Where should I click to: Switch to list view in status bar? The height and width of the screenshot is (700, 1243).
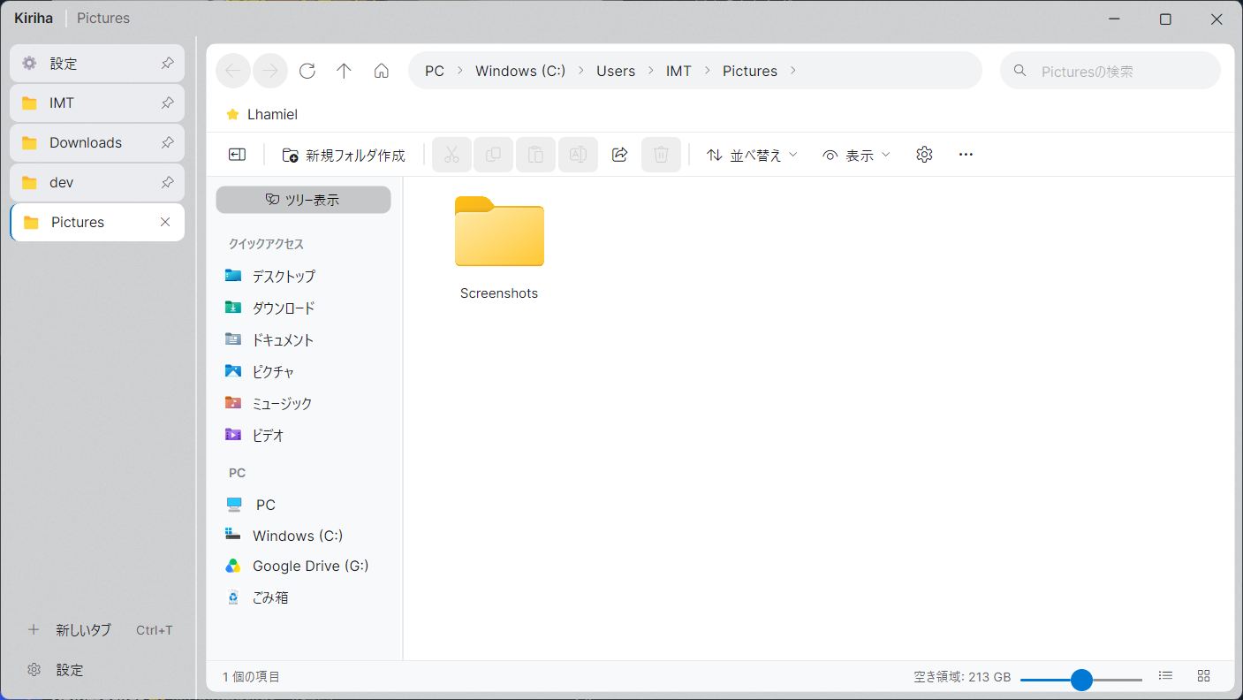(1166, 676)
